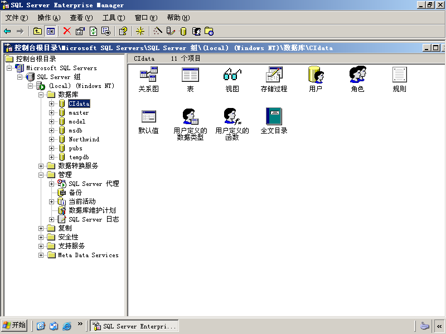Image resolution: width=446 pixels, height=334 pixels.
Task: Expand the quick launch chevron
Action: tap(80, 324)
